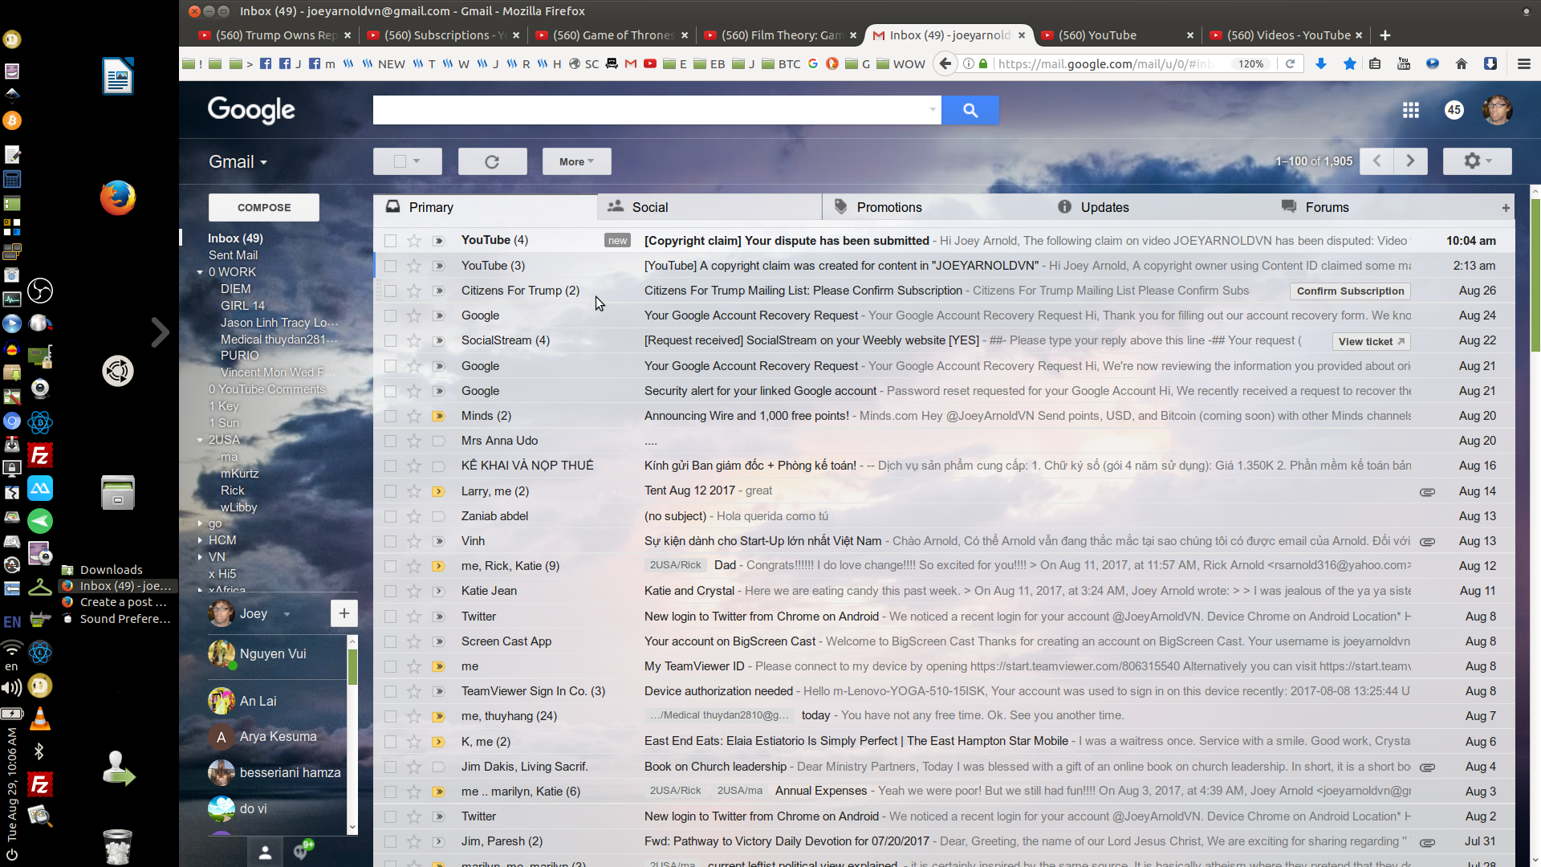Select the Vinh email checkbox
1541x867 pixels.
(390, 541)
